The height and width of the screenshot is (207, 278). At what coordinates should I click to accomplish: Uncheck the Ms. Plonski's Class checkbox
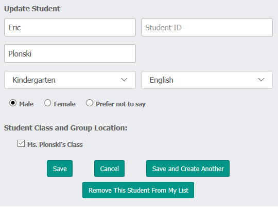point(21,143)
